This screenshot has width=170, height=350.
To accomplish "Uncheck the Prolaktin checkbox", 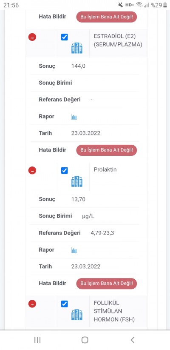I will tap(65, 171).
